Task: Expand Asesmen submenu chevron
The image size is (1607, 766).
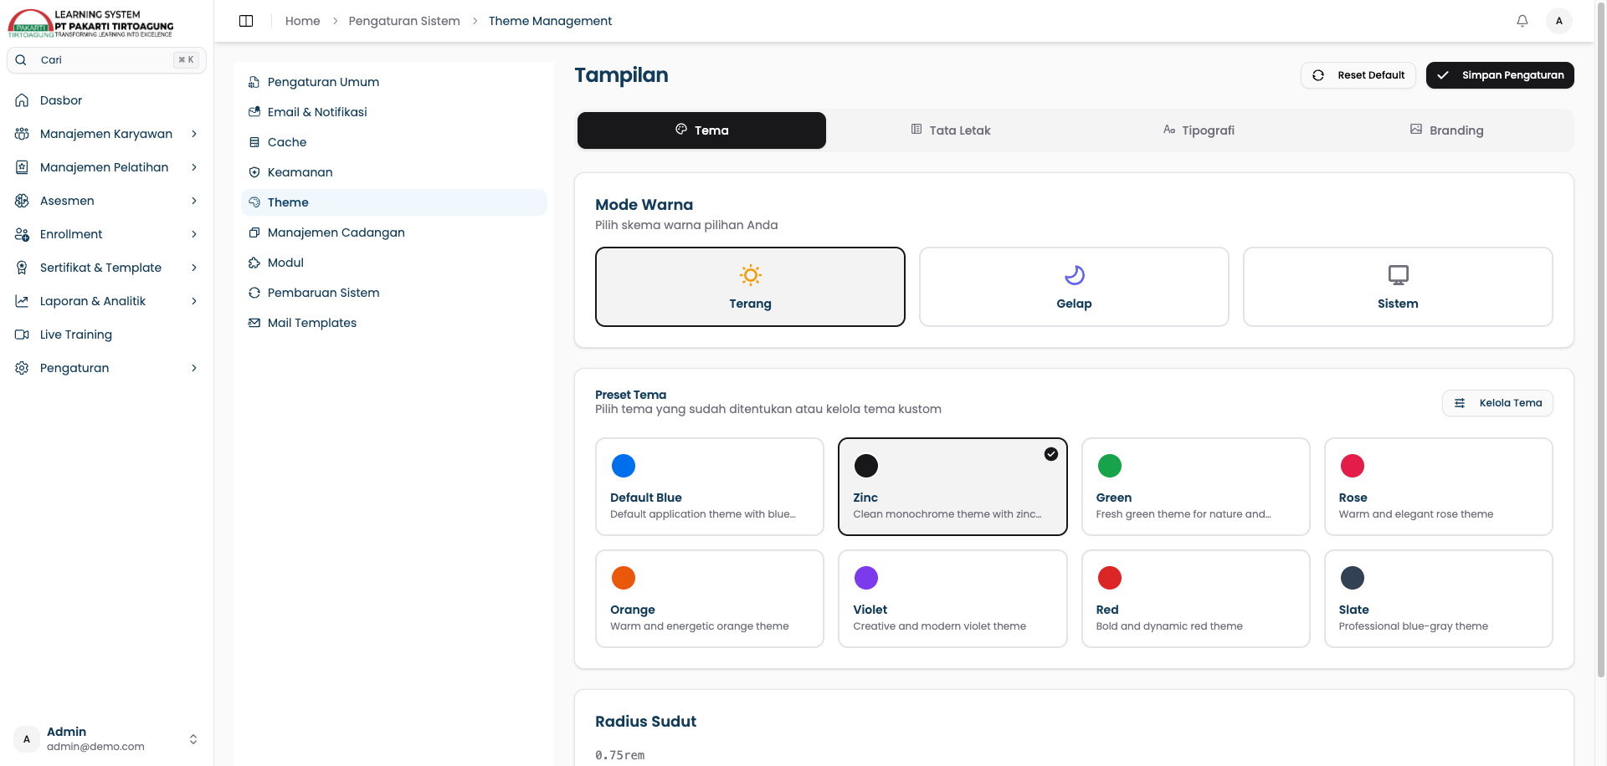Action: (194, 201)
